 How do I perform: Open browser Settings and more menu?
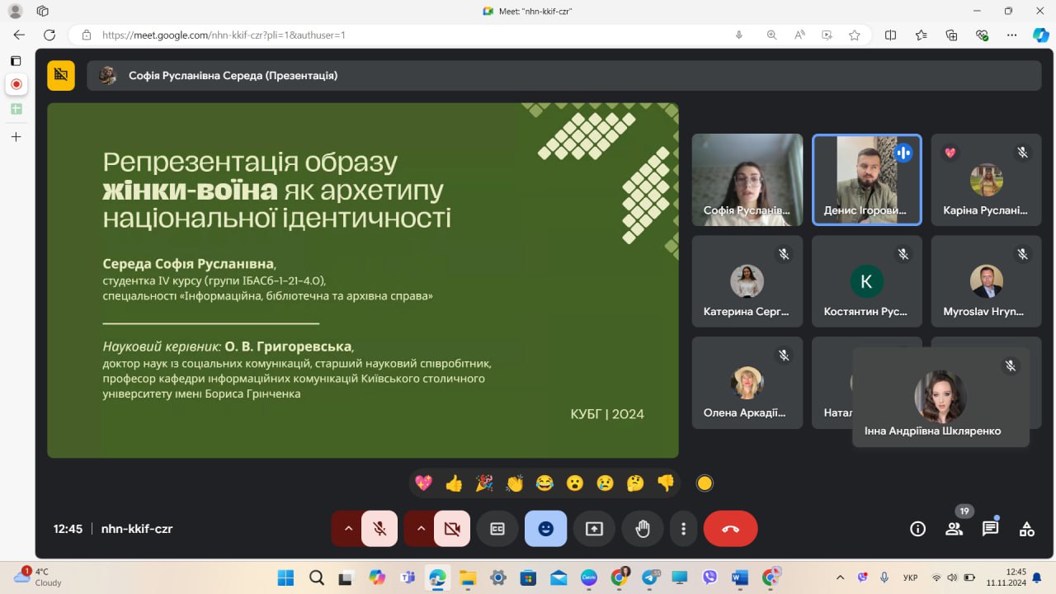[1011, 35]
